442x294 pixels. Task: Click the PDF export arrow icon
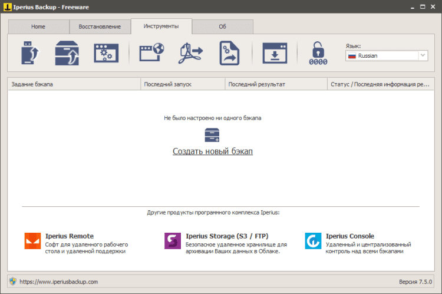[x=190, y=53]
